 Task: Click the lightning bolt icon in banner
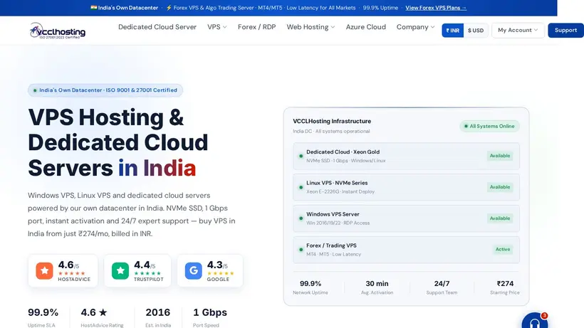pyautogui.click(x=169, y=8)
